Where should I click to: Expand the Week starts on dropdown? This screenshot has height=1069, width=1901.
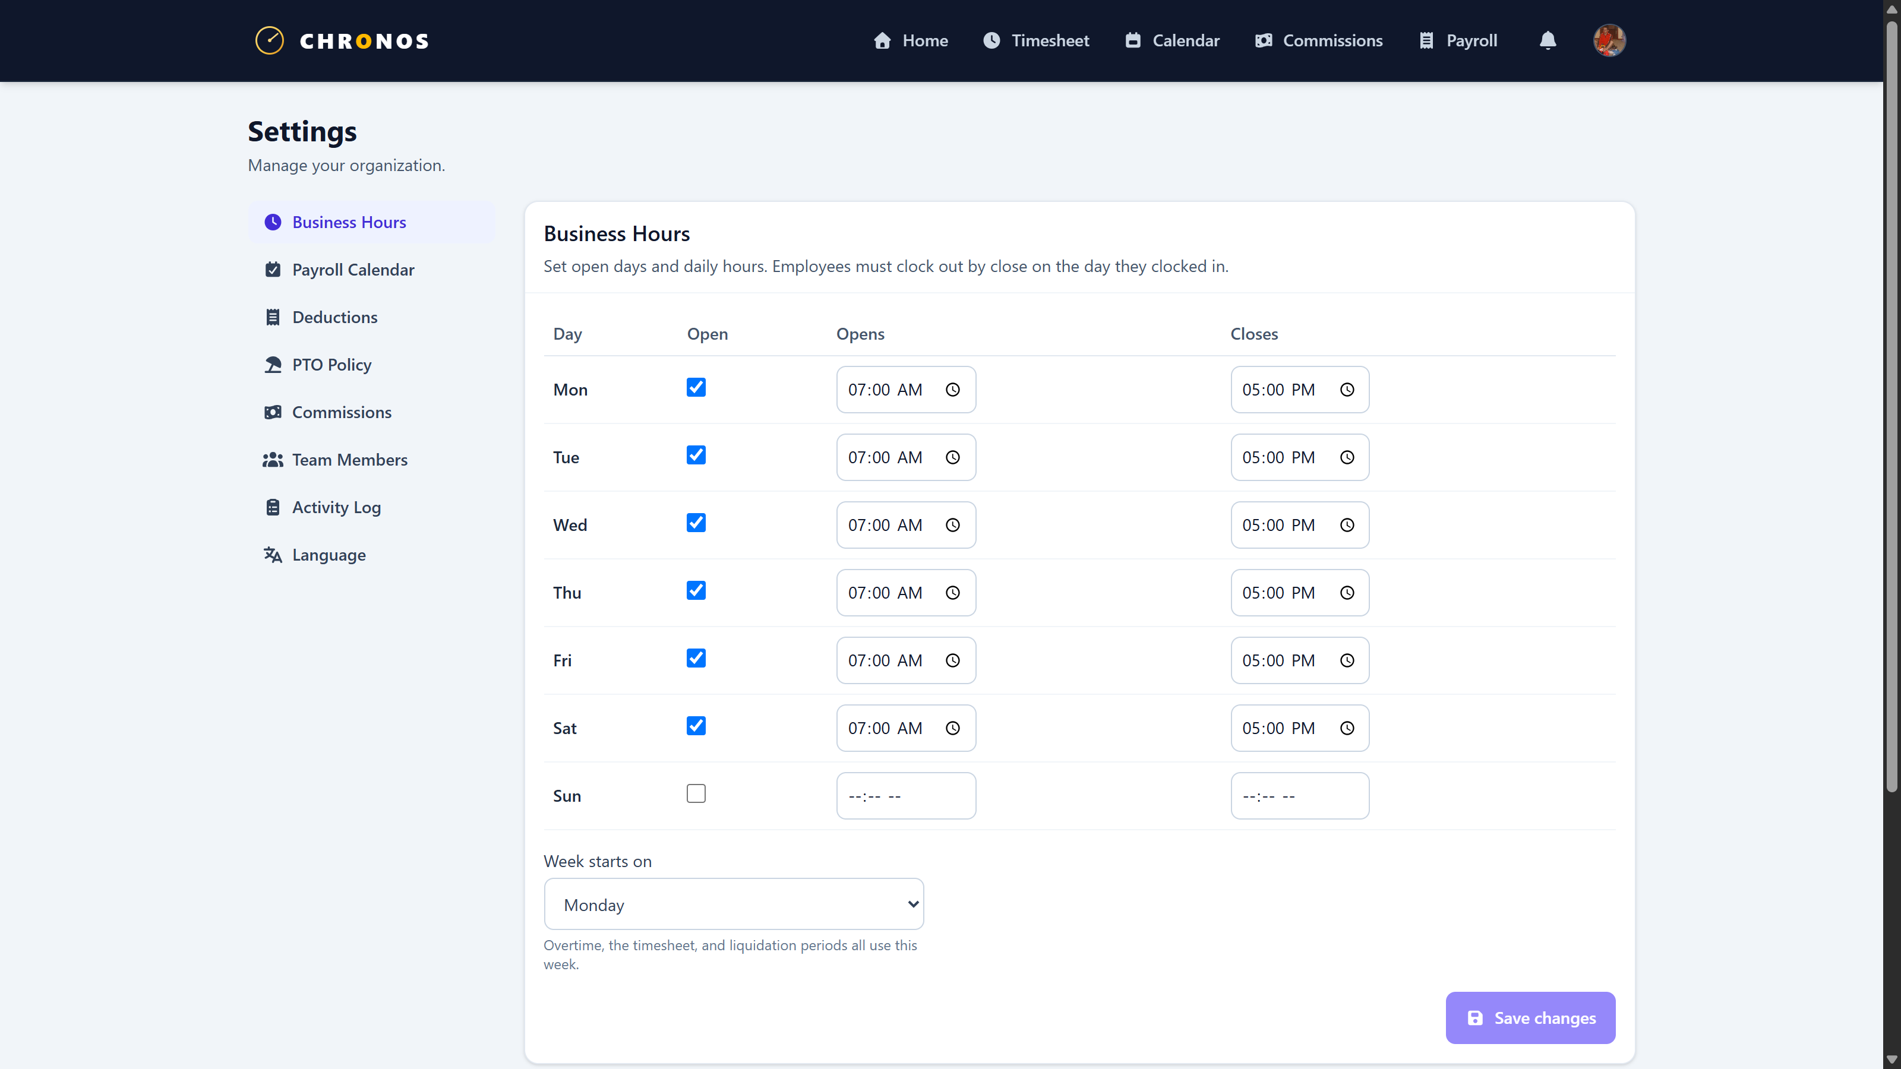734,904
